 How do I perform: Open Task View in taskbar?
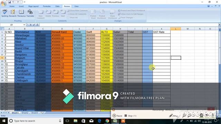67,121
